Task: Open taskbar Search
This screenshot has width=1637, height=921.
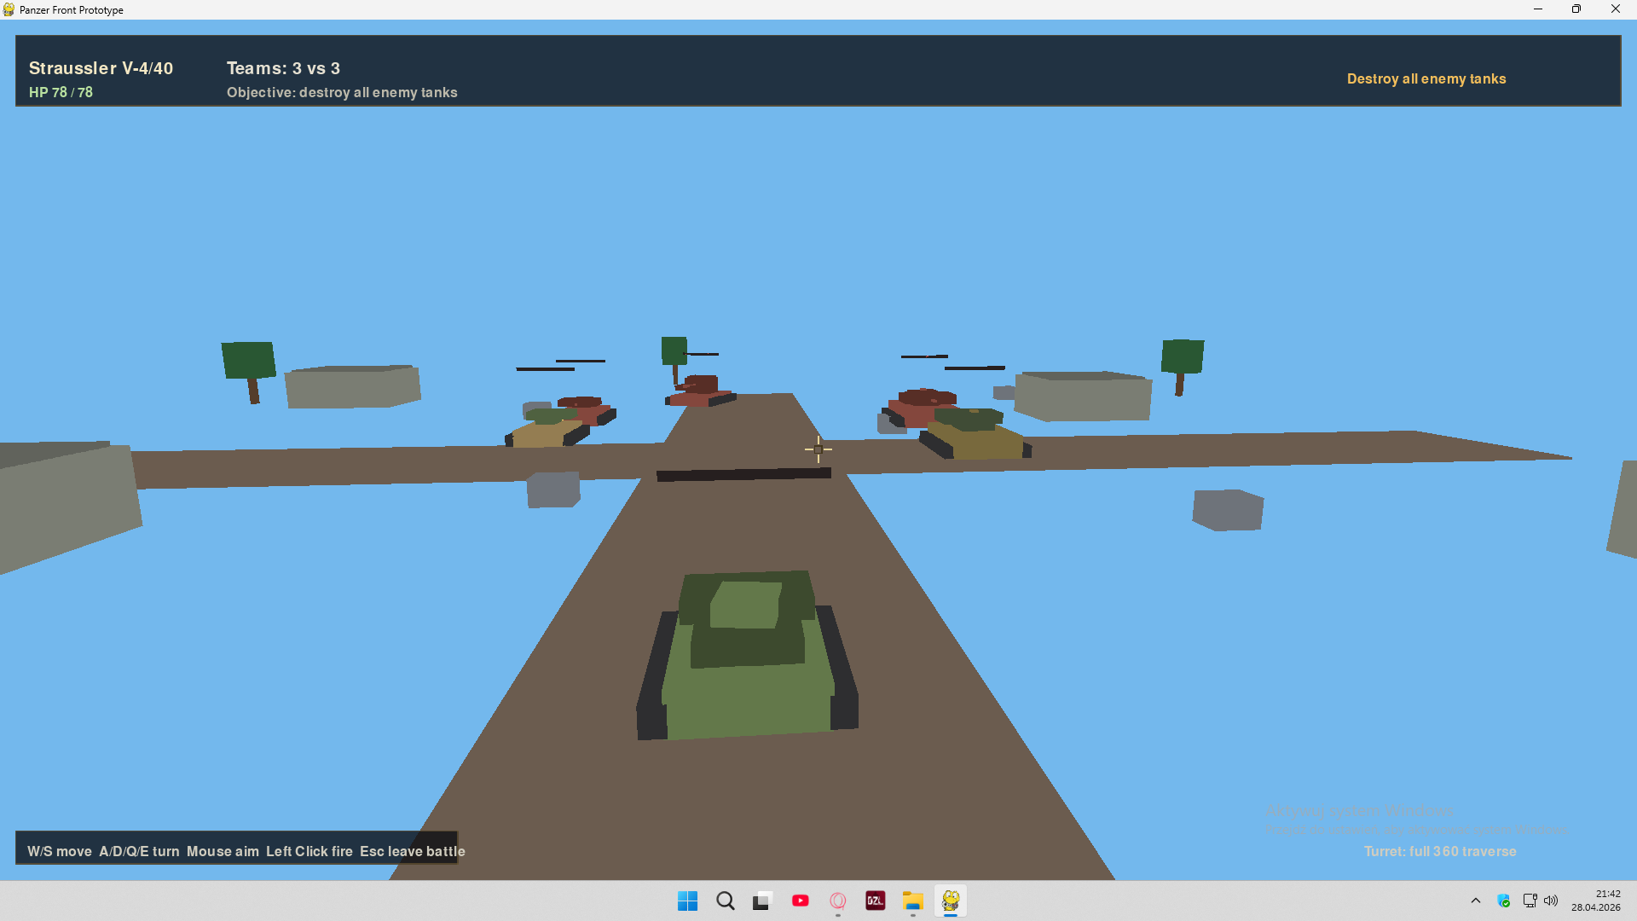Action: tap(726, 901)
